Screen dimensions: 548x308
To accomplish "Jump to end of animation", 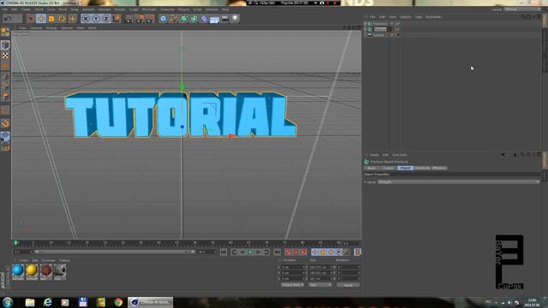I will 277,252.
